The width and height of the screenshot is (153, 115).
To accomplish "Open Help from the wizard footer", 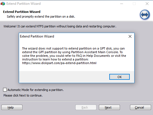I will point(12,107).
